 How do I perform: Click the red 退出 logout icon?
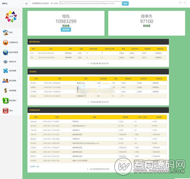[5, 111]
